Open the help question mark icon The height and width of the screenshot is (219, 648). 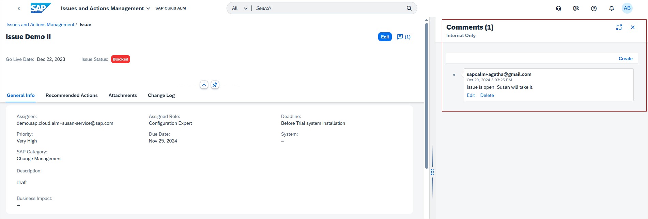click(x=594, y=9)
